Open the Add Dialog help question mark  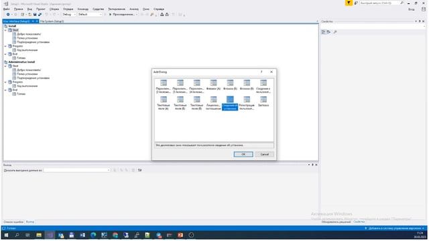(x=261, y=72)
